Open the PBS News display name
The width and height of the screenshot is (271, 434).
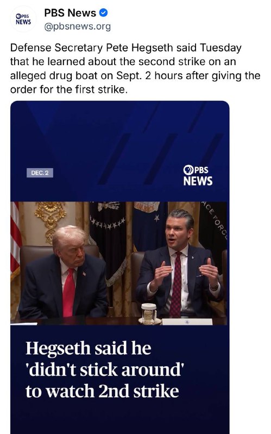tap(70, 12)
